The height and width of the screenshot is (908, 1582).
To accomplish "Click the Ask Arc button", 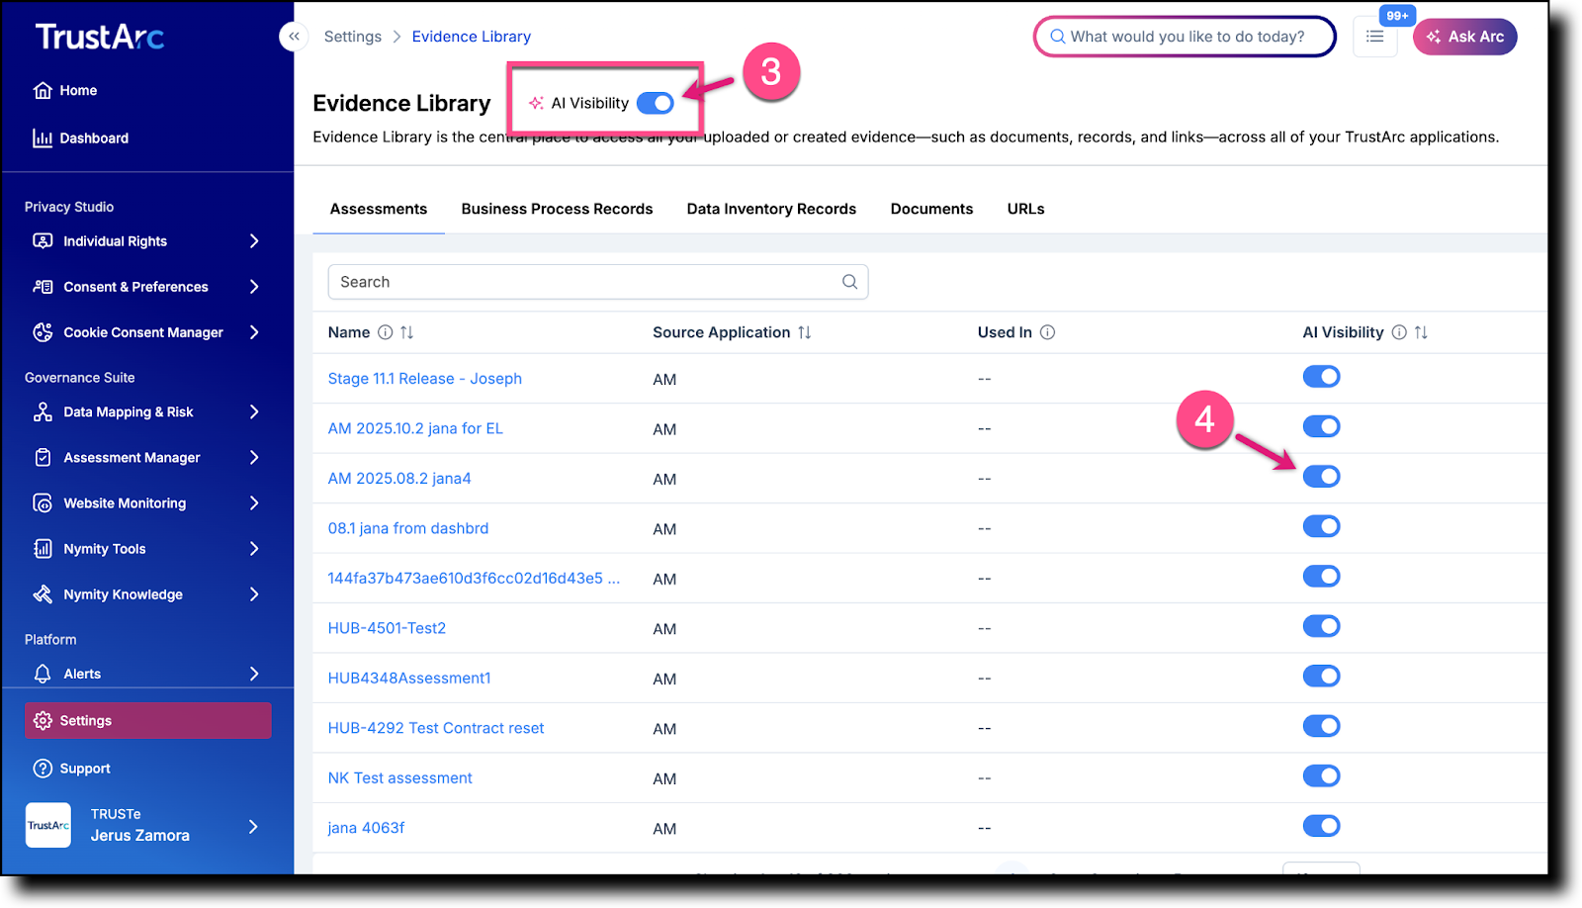I will 1464,37.
